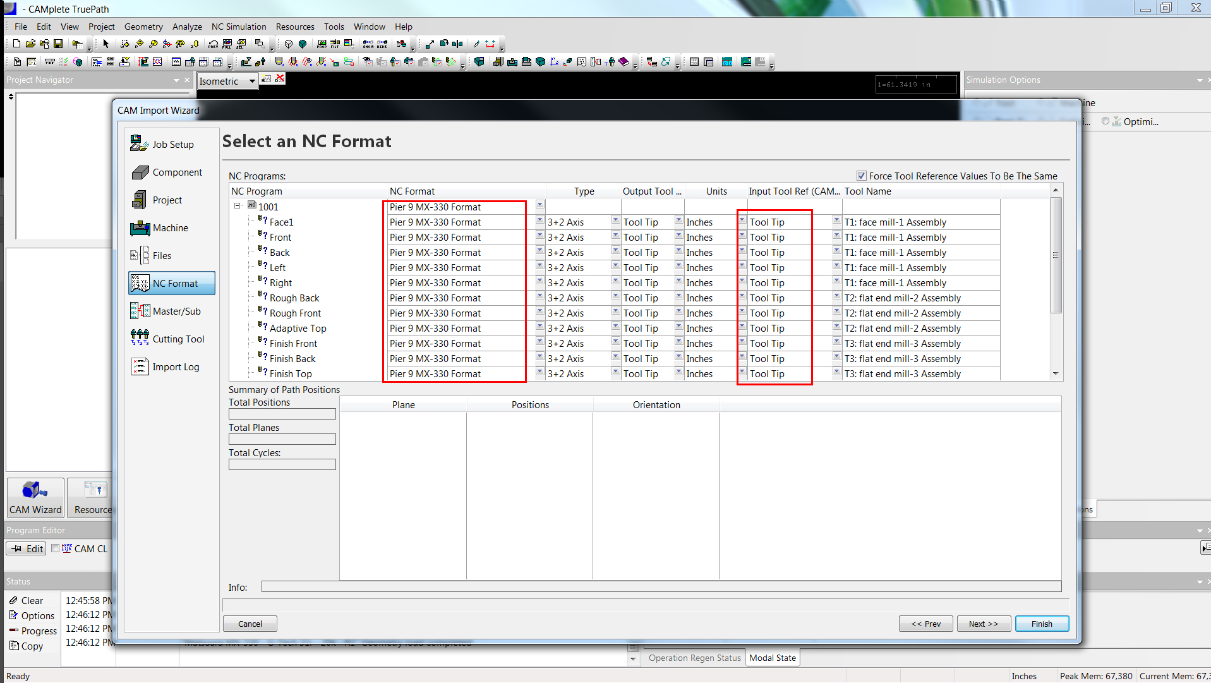Image resolution: width=1211 pixels, height=683 pixels.
Task: Click the NC Programs vertical scrollbar thumb
Action: (x=1056, y=255)
